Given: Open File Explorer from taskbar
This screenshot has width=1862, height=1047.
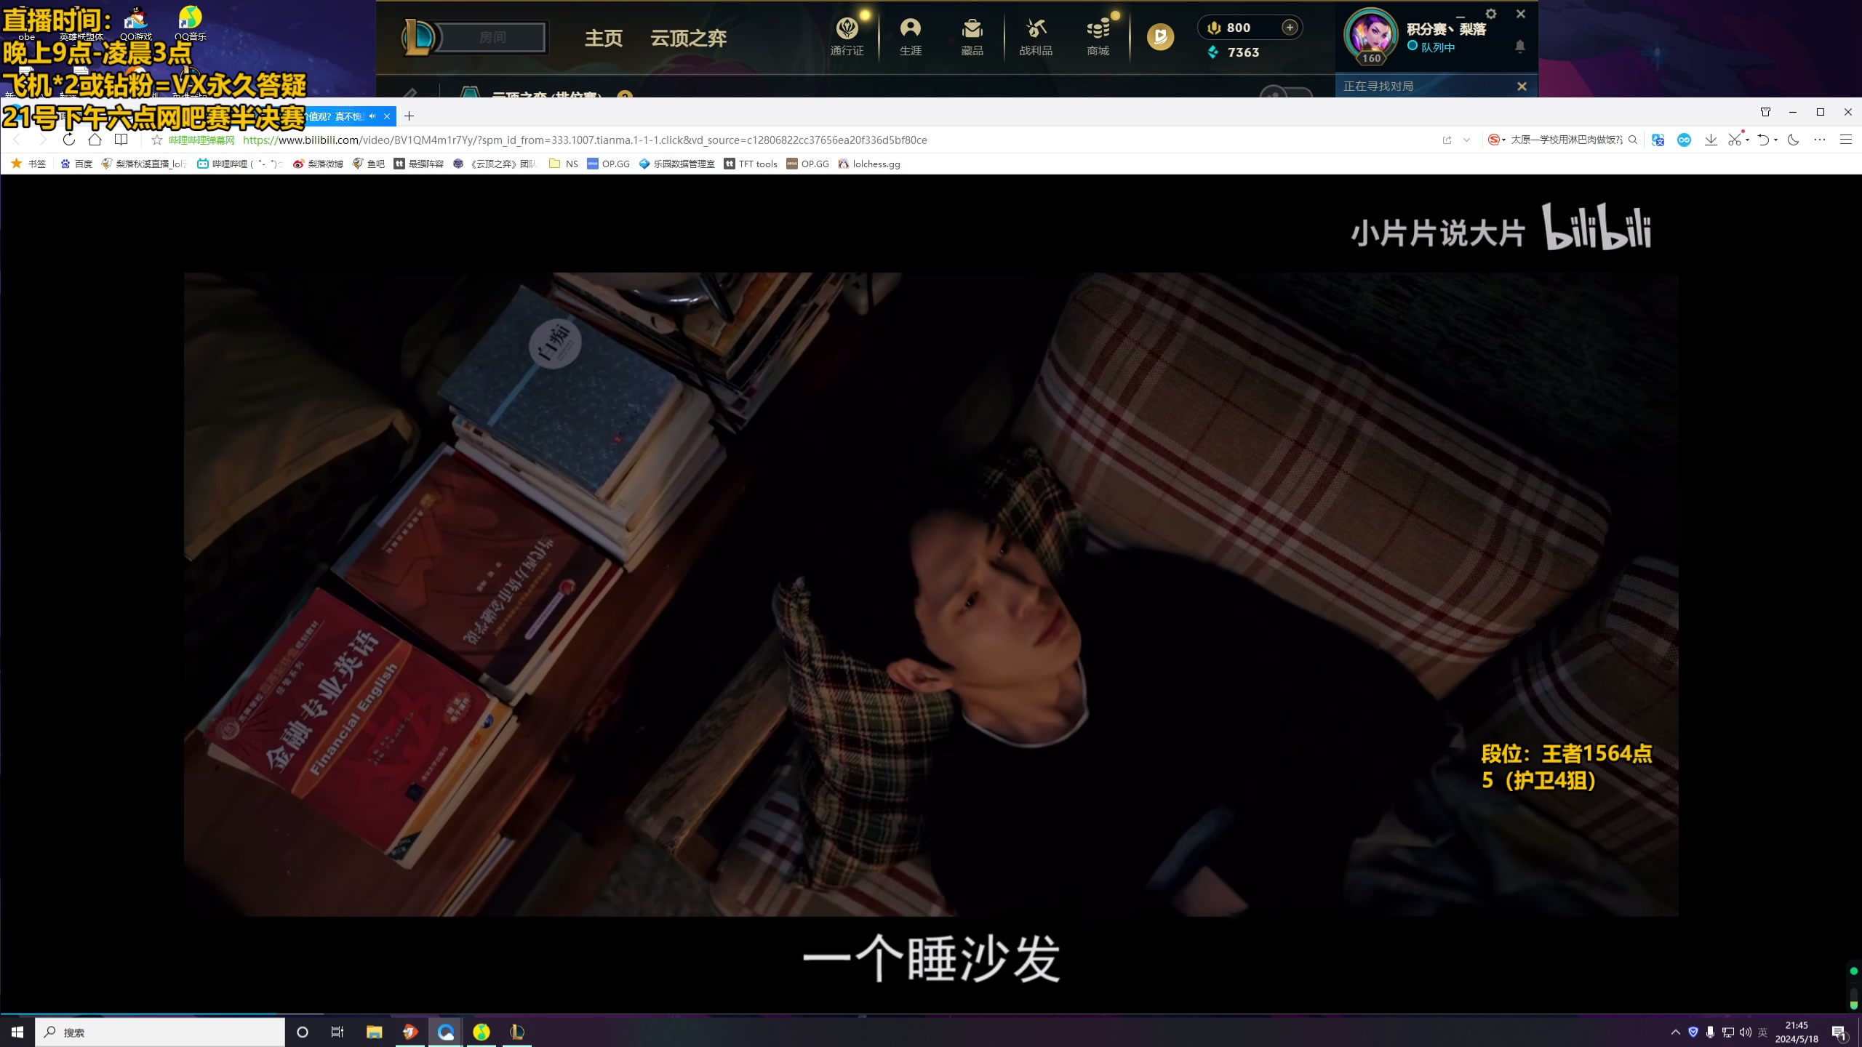Looking at the screenshot, I should (x=374, y=1032).
